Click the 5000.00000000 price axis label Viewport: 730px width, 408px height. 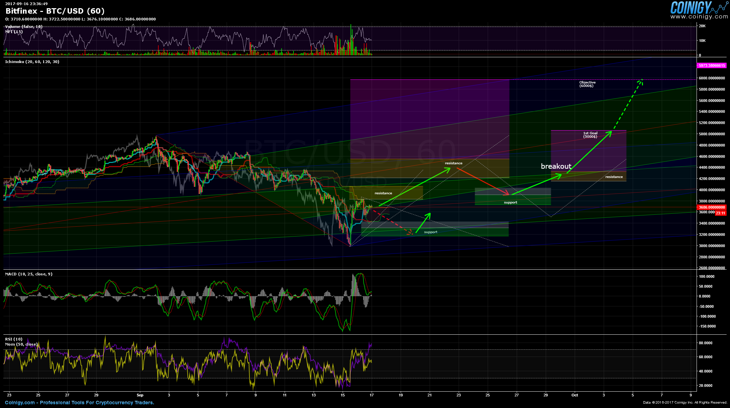[711, 134]
